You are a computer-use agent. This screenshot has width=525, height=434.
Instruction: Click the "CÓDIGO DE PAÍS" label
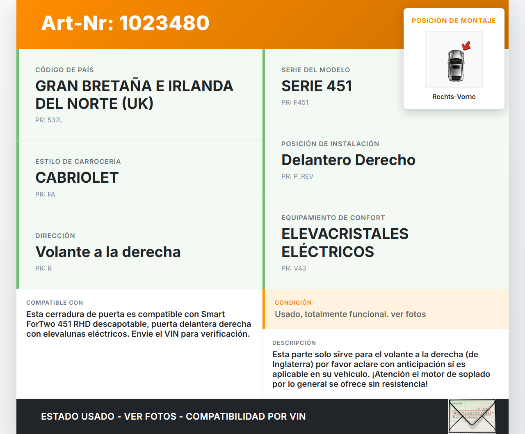(x=64, y=70)
